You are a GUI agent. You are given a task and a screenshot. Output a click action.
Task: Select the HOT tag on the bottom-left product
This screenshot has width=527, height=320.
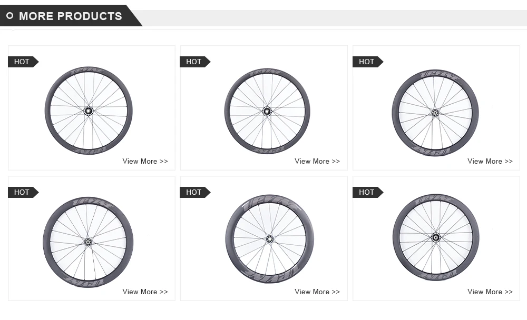[x=22, y=192]
